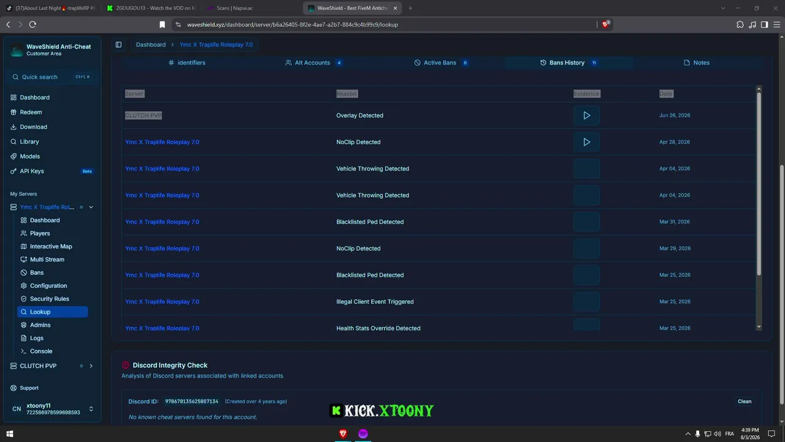The image size is (785, 442).
Task: Open Players list under Ymc X Traplife
Action: [40, 233]
